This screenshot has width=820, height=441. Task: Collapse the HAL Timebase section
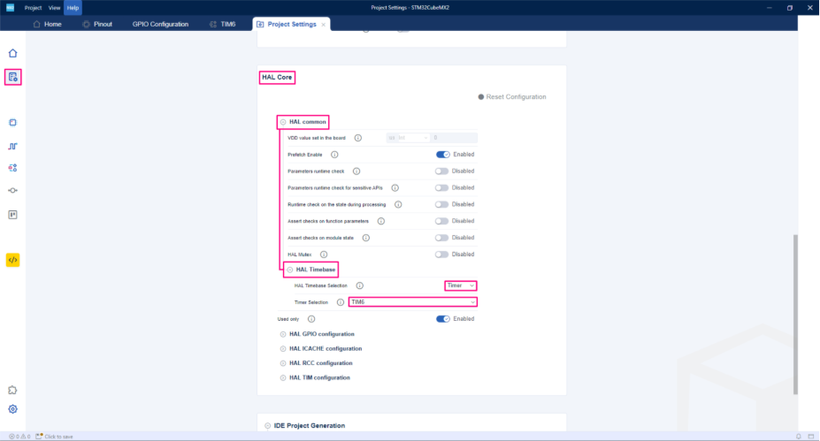(290, 270)
